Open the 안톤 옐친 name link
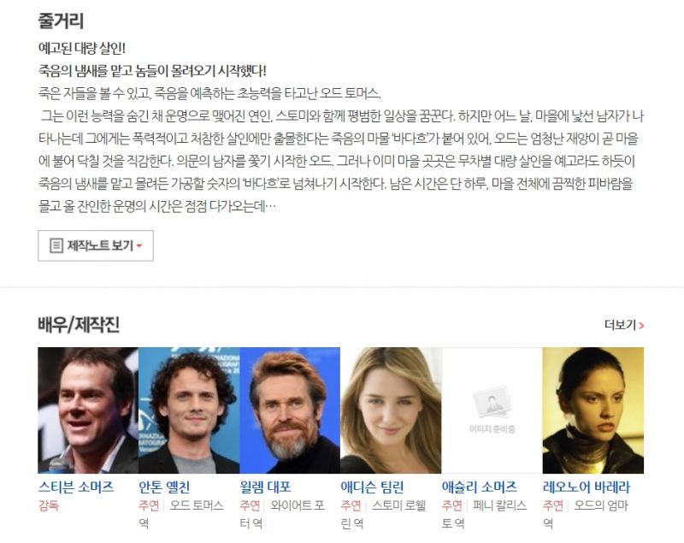 click(164, 487)
